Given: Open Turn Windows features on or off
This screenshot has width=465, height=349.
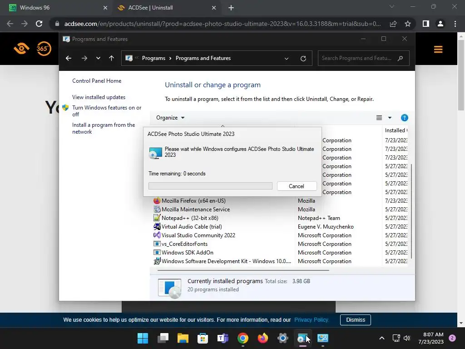Looking at the screenshot, I should pyautogui.click(x=107, y=111).
